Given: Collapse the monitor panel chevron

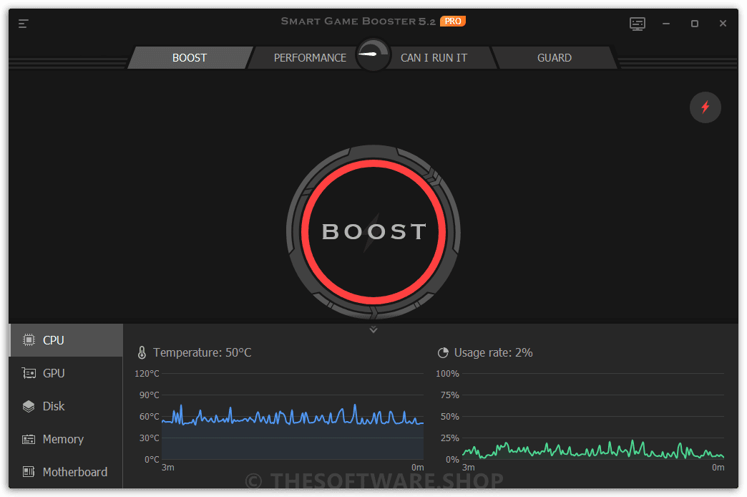Looking at the screenshot, I should click(373, 329).
